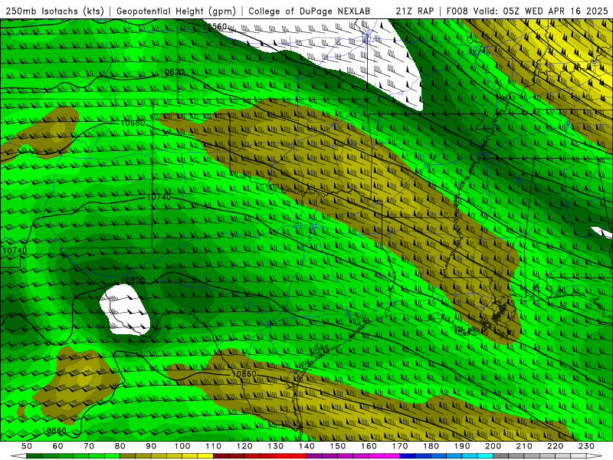Click the 10560 height contour label

tap(215, 27)
